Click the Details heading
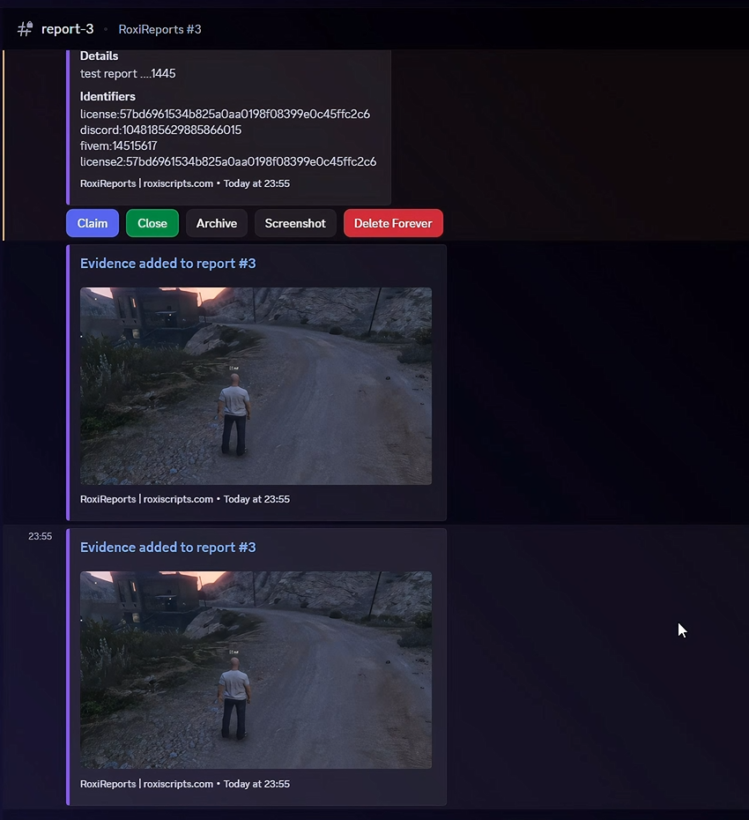The image size is (749, 820). pos(99,56)
